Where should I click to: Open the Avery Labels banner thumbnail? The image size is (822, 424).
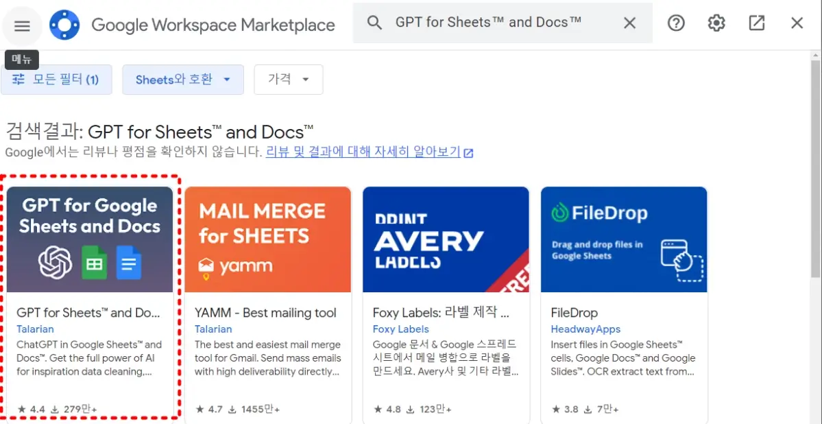(446, 239)
